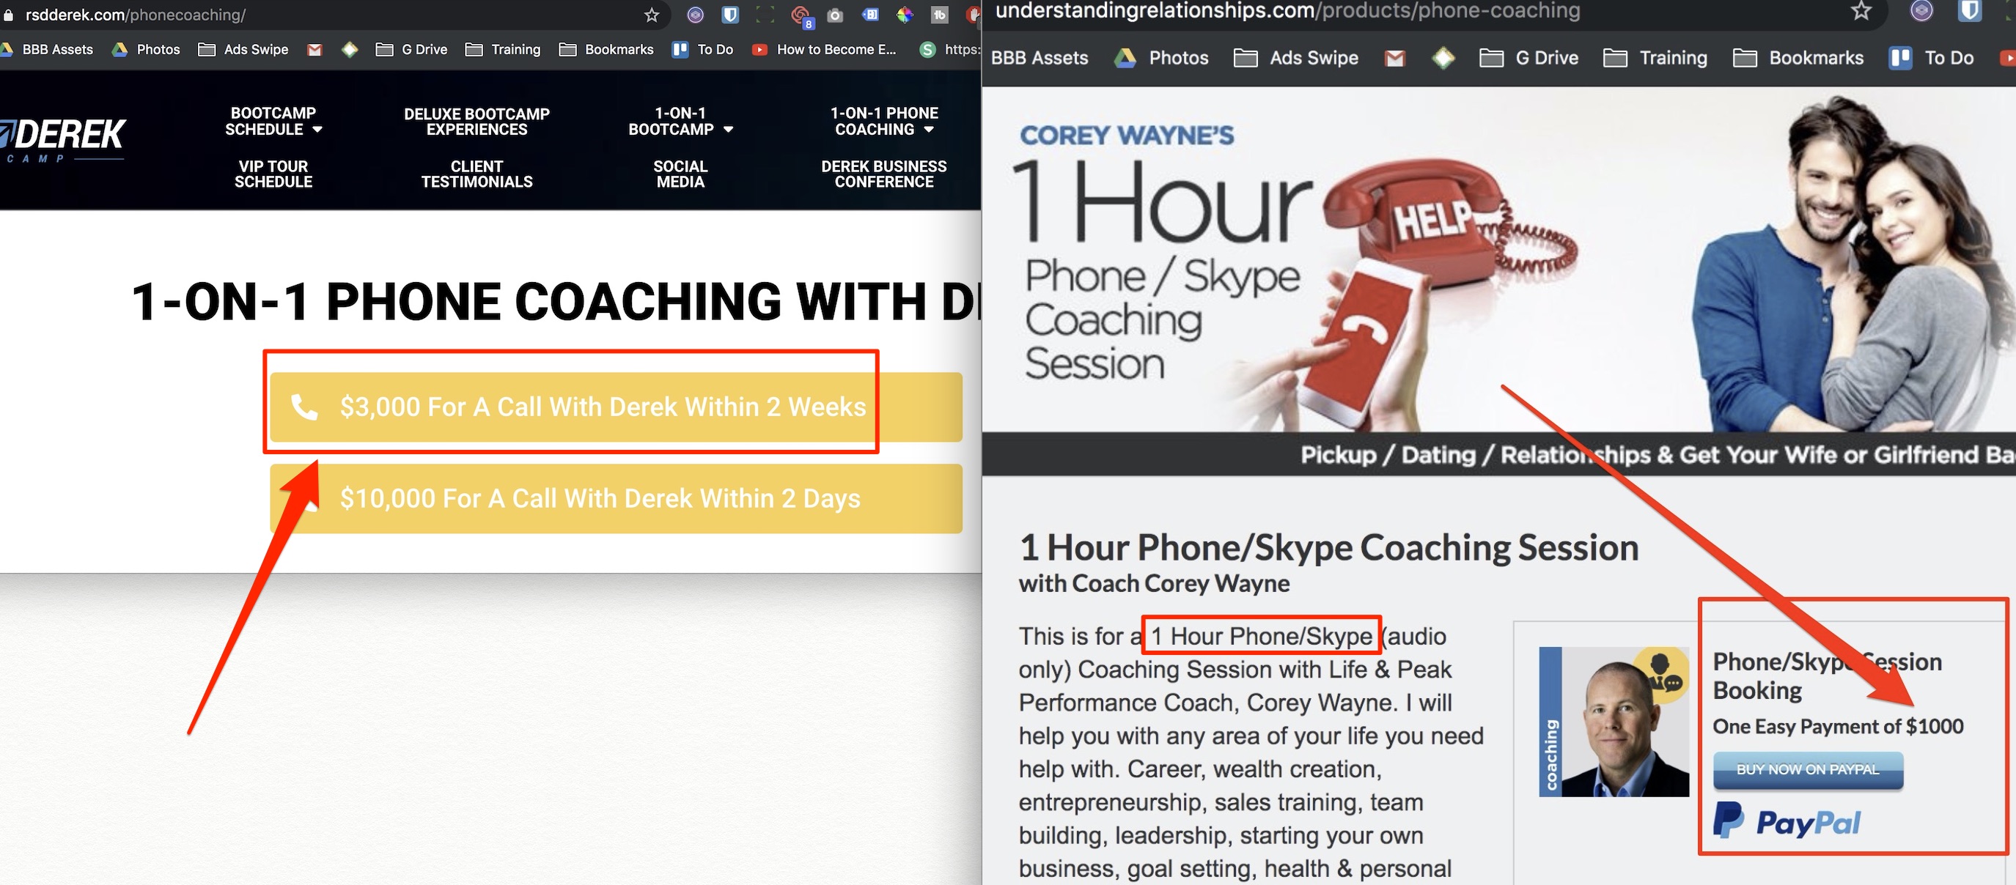
Task: Click the blue tag extension icon
Action: point(869,15)
